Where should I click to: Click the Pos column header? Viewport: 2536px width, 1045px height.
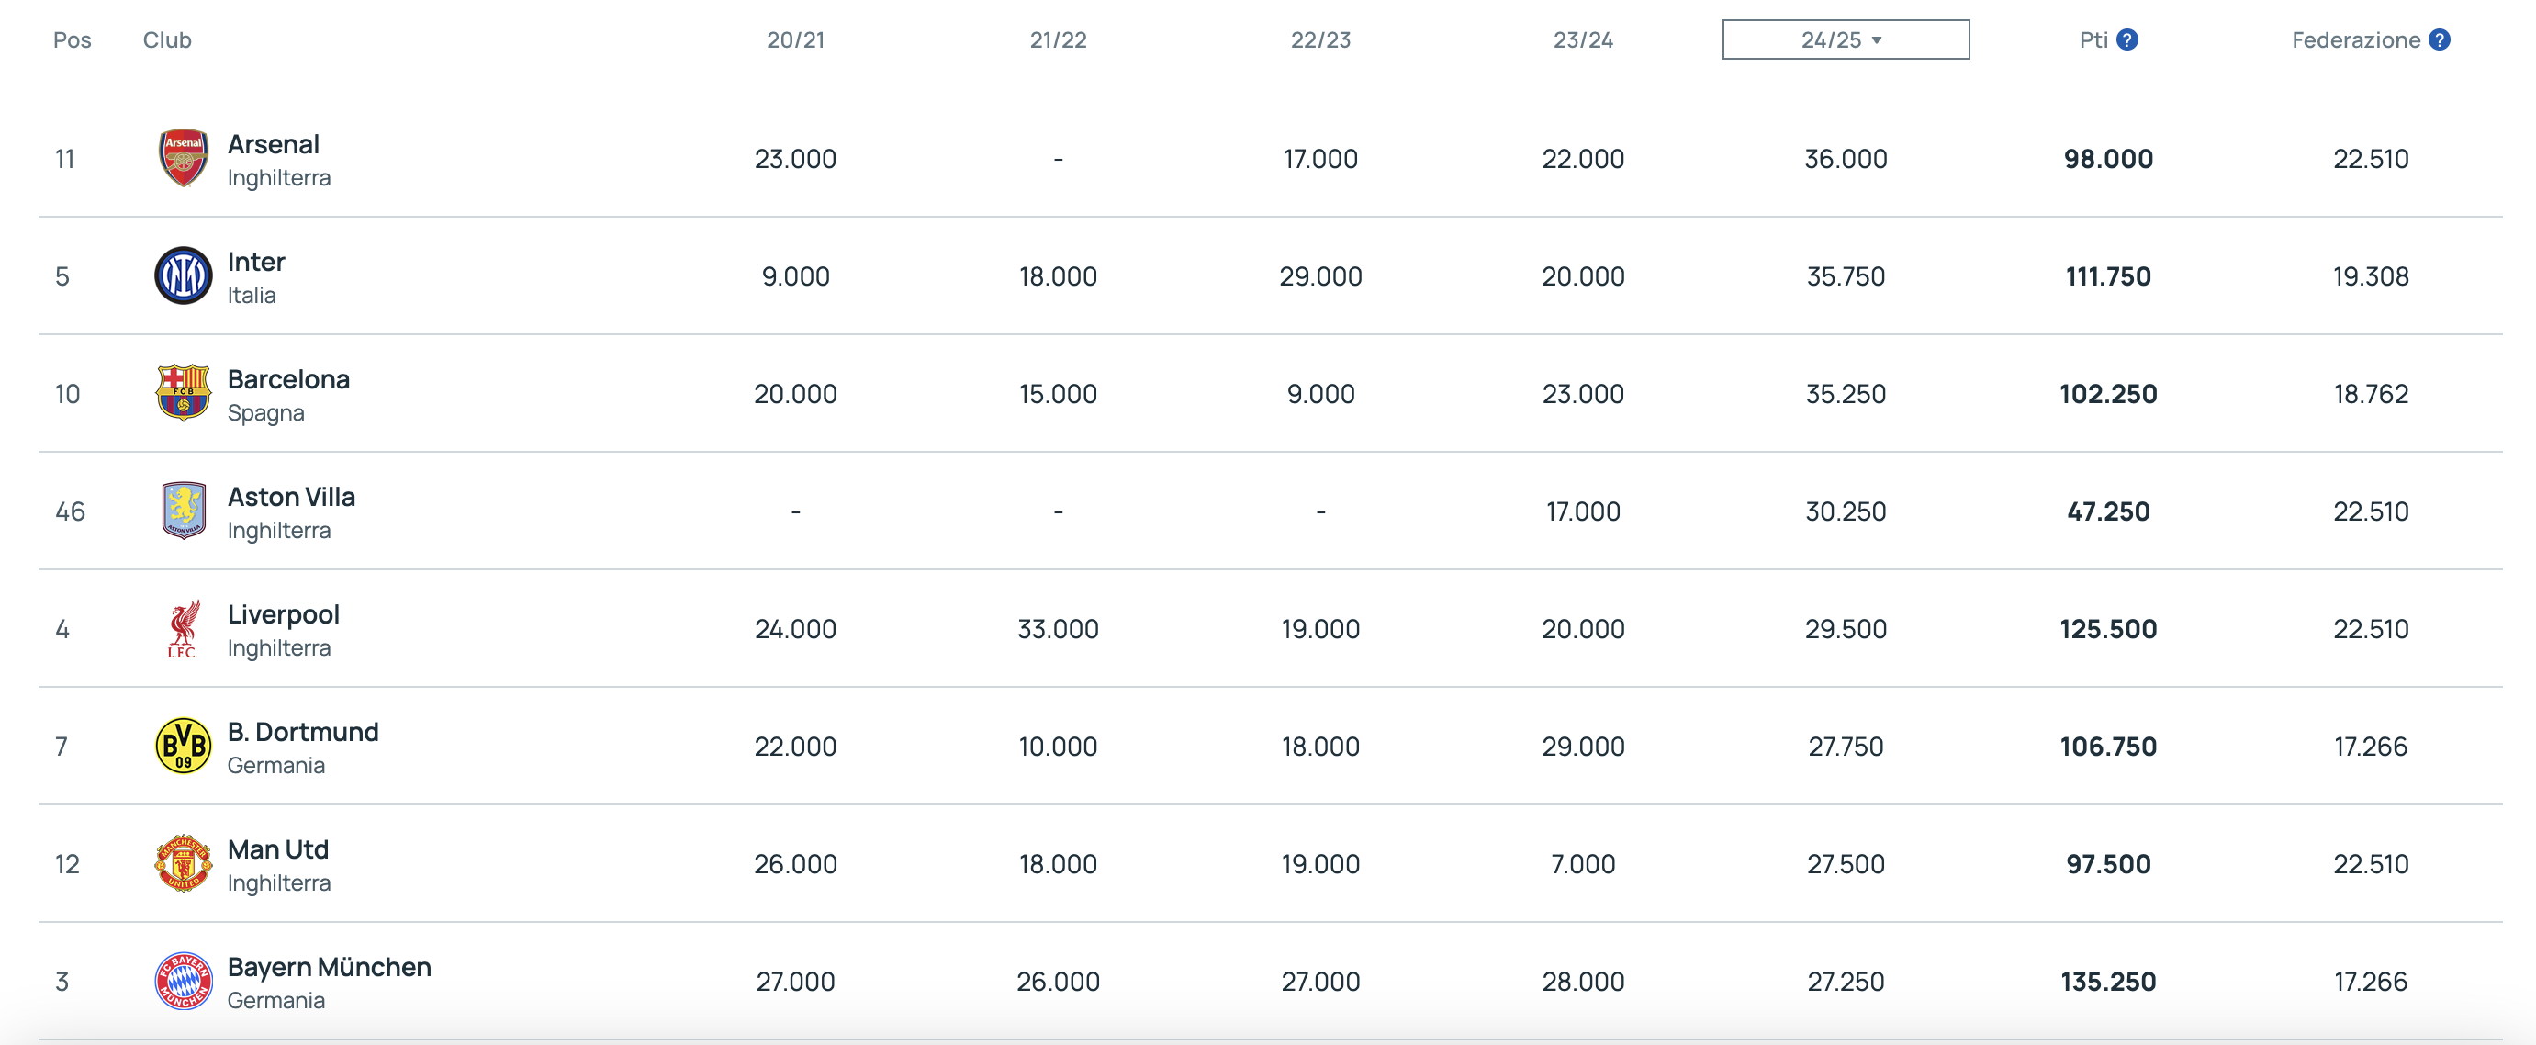pos(72,40)
